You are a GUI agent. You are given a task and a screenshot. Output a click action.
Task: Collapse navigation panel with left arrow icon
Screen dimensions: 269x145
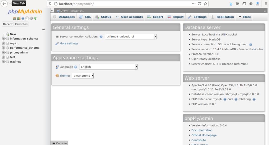[52, 11]
